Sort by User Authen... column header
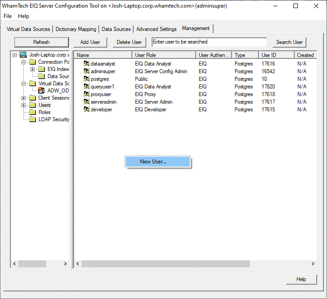Viewport: 327px width, 299px height. 214,55
